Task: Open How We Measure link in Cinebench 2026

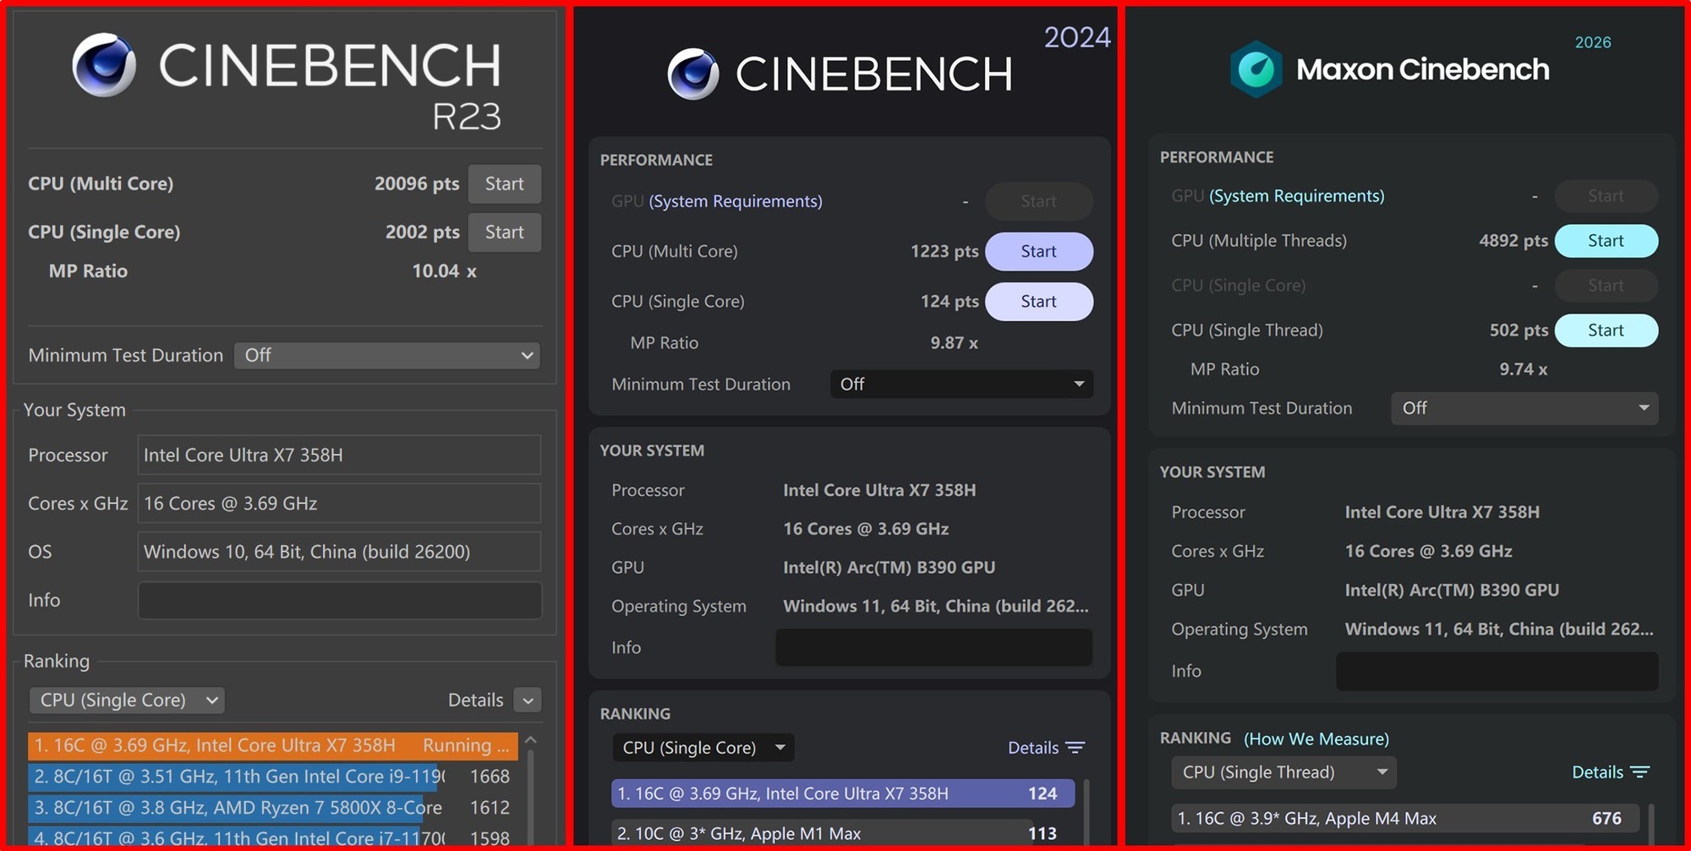Action: click(x=1316, y=739)
